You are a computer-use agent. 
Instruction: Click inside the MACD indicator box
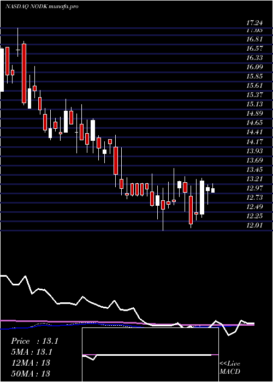click(150, 355)
